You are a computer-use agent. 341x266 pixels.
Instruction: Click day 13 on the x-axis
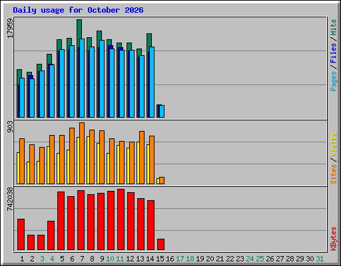140,259
